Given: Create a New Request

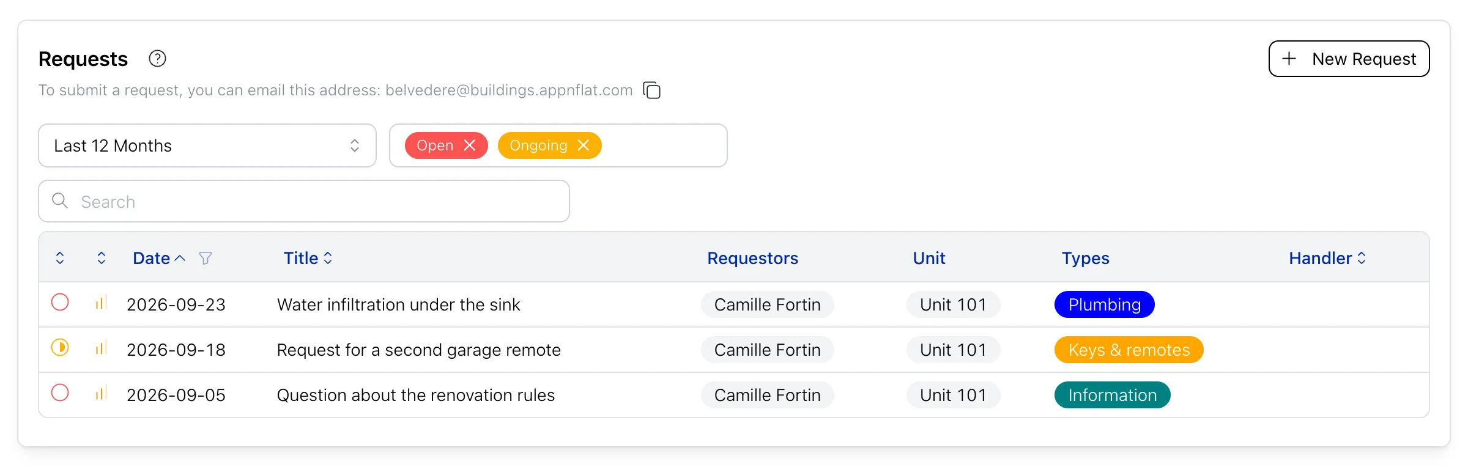Looking at the screenshot, I should tap(1349, 59).
